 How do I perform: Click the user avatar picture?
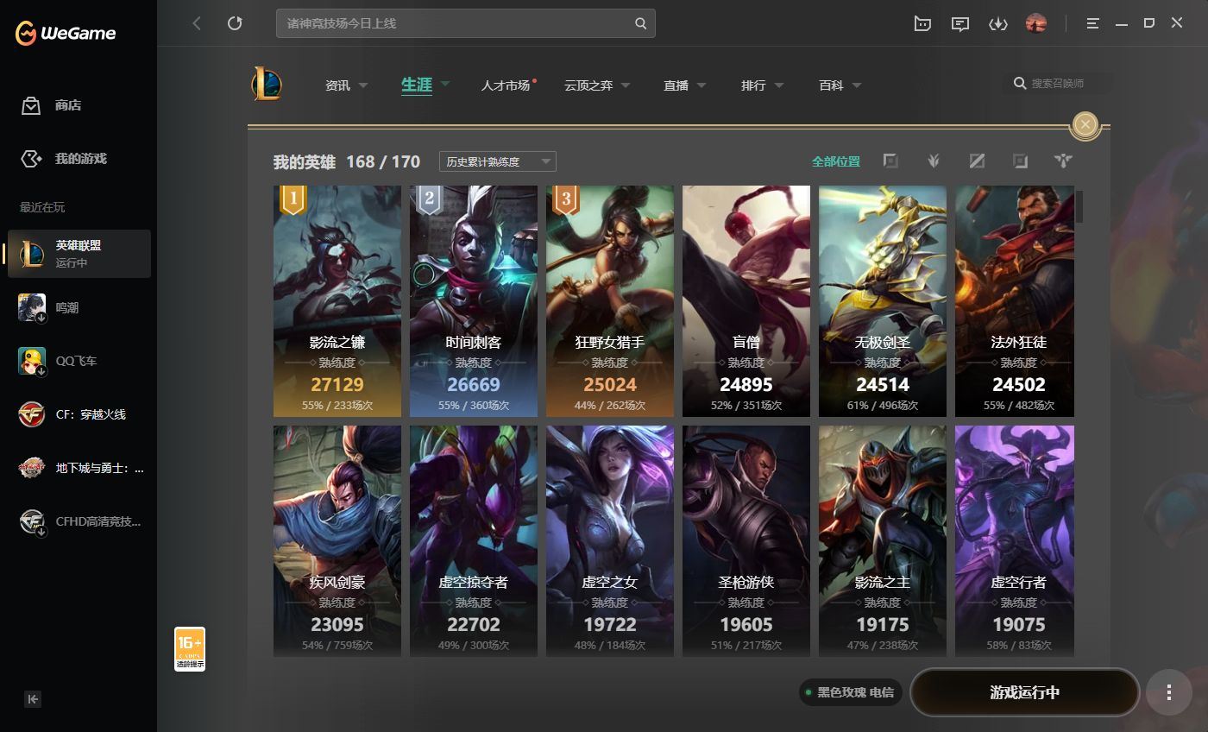coord(1035,23)
